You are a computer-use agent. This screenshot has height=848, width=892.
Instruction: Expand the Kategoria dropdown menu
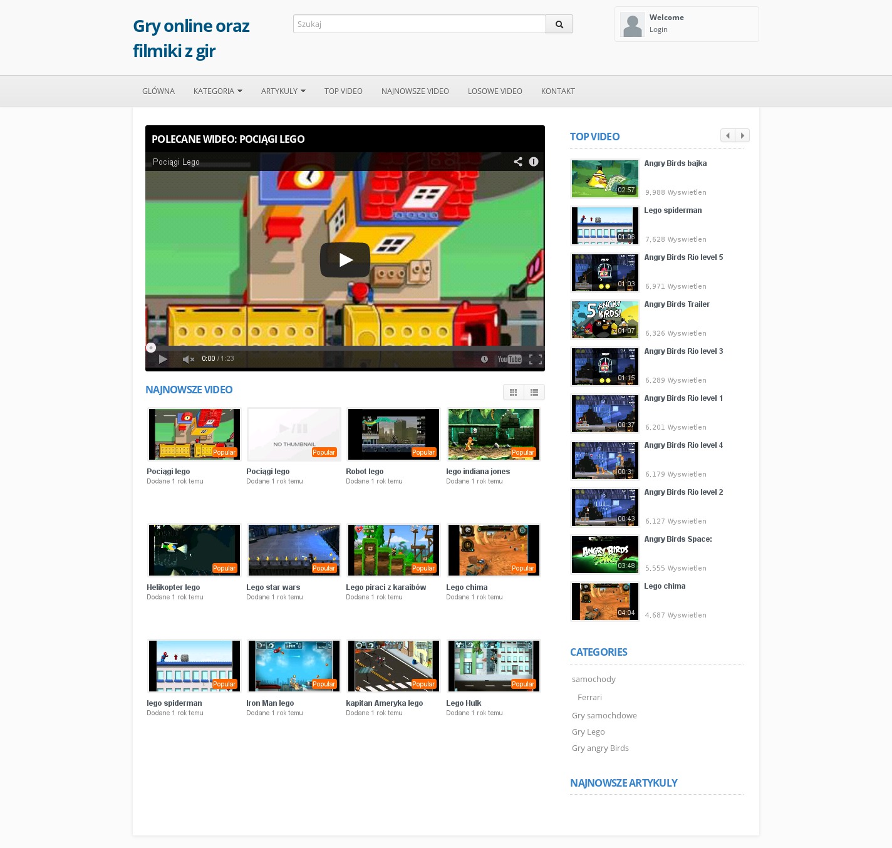pos(217,91)
